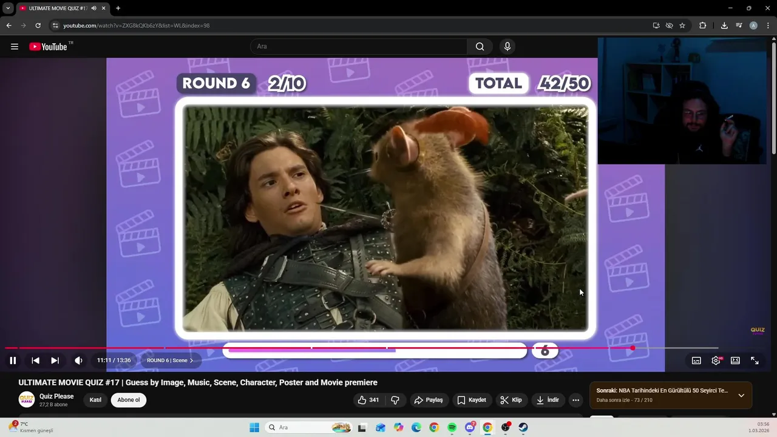Close the ULTIMATE MOVIE QUIZ tab
This screenshot has width=777, height=437.
tap(104, 8)
